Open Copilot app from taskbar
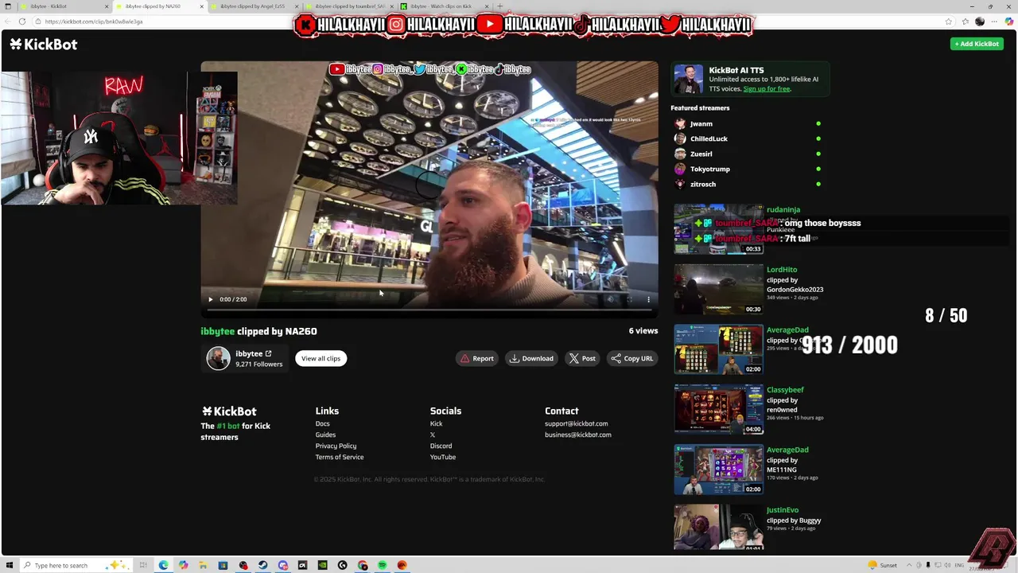The width and height of the screenshot is (1018, 573). pos(183,565)
